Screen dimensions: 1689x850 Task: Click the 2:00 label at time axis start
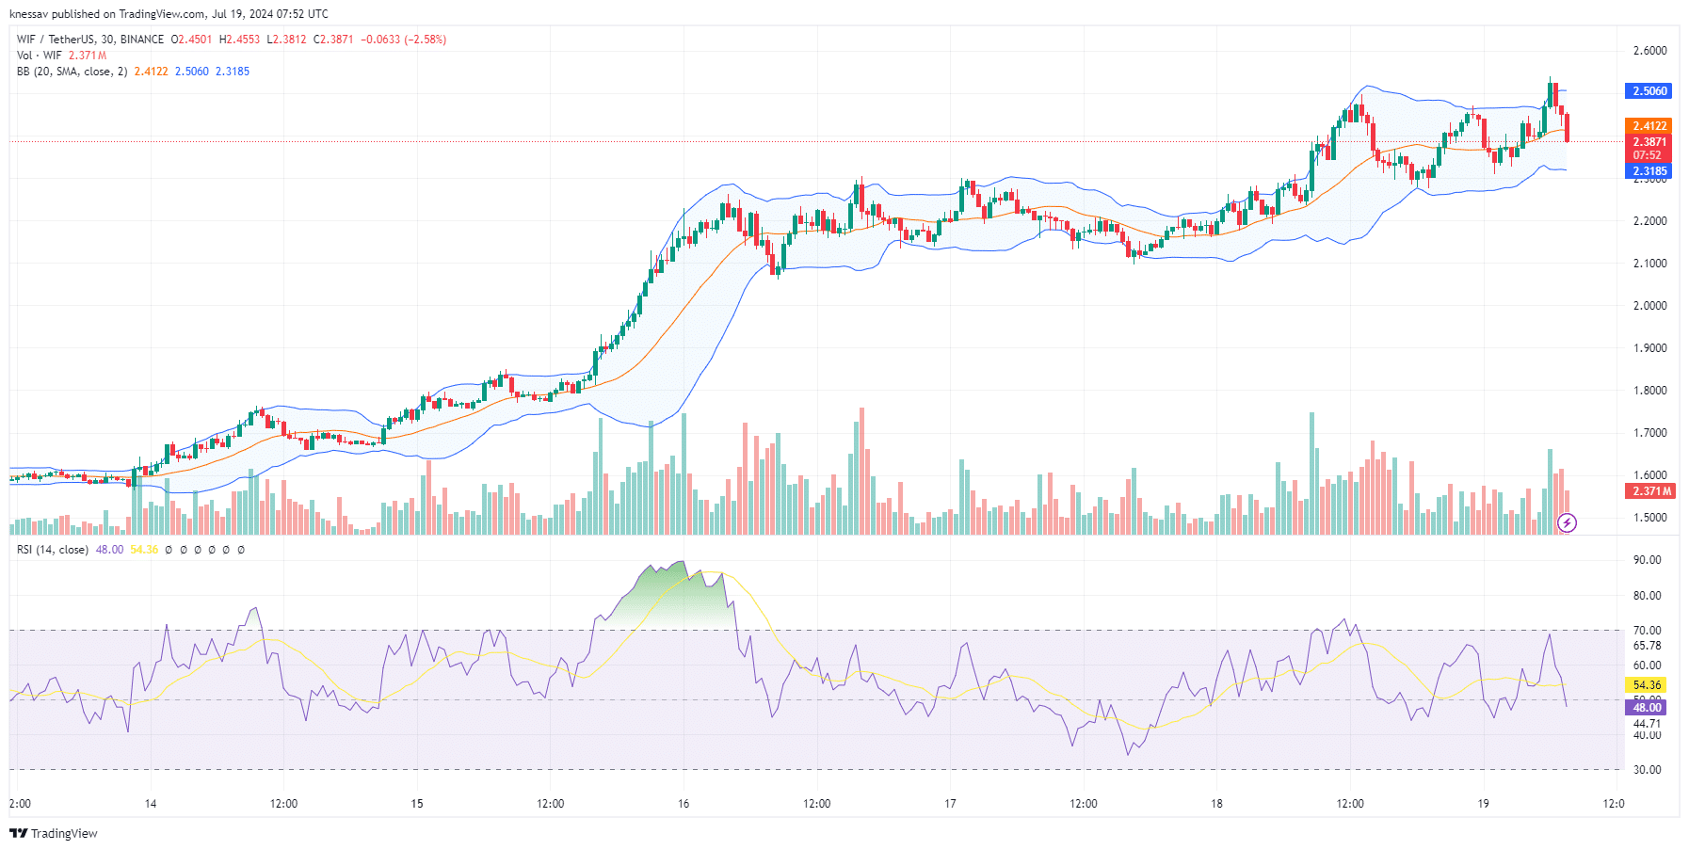20,804
